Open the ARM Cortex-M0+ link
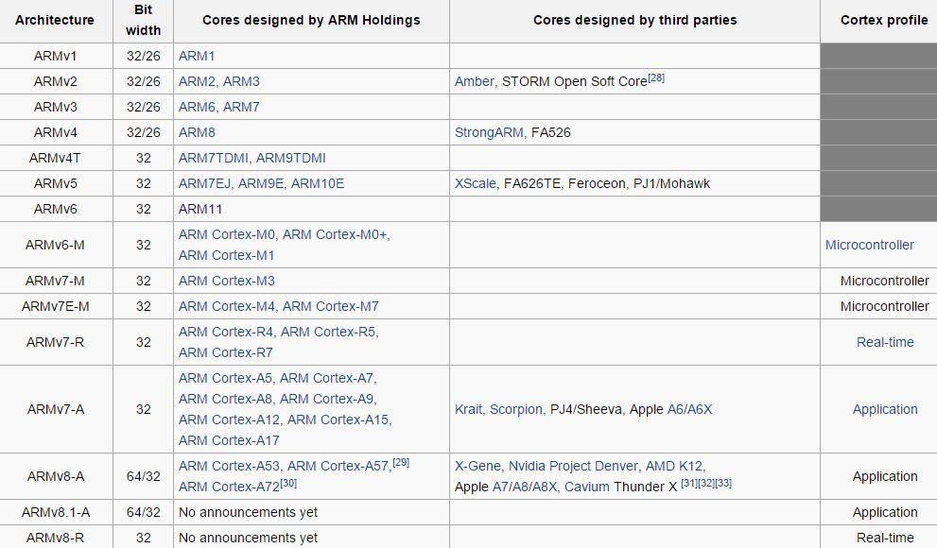Image resolution: width=937 pixels, height=548 pixels. click(335, 235)
